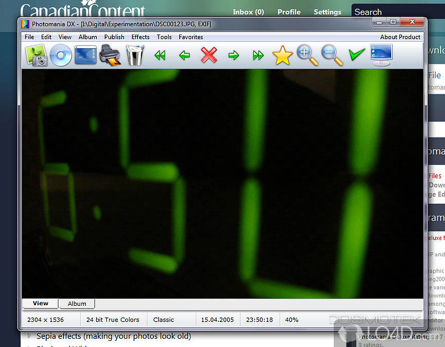
Task: Go to previous photo with green left arrow
Action: click(x=185, y=55)
